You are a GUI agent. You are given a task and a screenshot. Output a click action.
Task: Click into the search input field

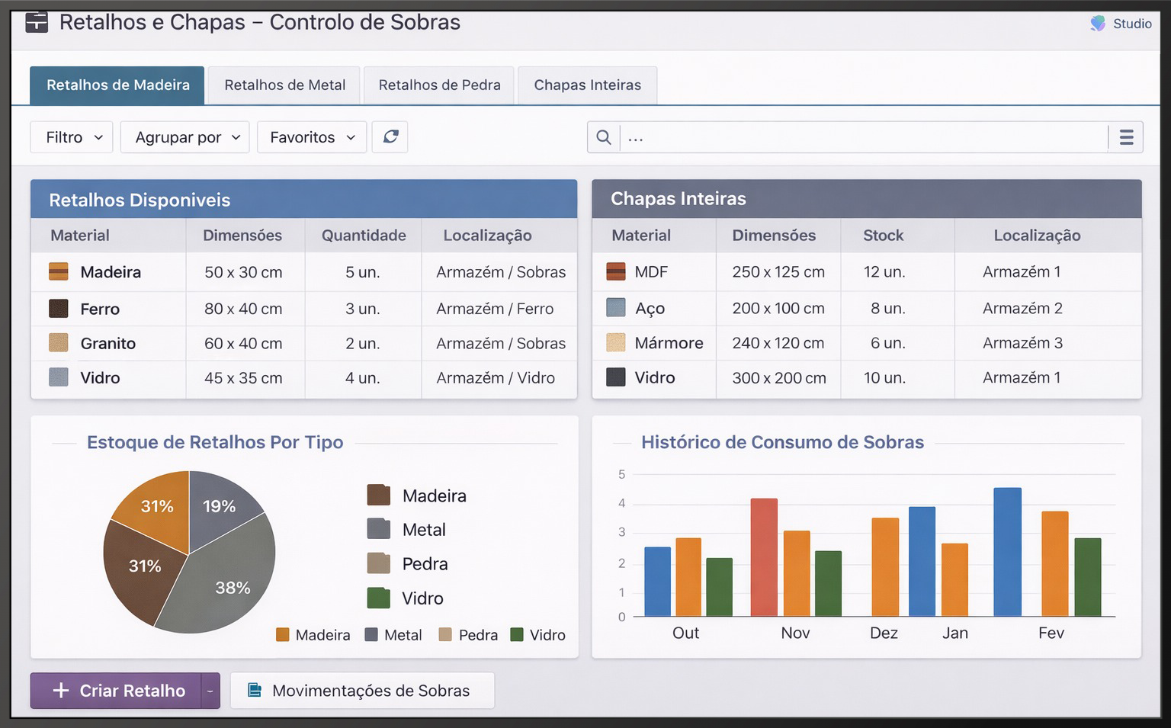click(864, 137)
